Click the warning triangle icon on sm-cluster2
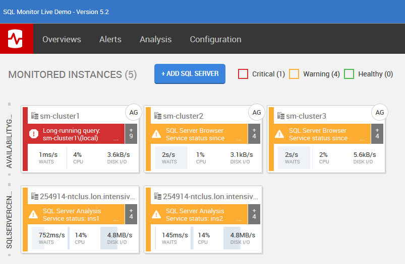The height and width of the screenshot is (264, 405). [157, 134]
